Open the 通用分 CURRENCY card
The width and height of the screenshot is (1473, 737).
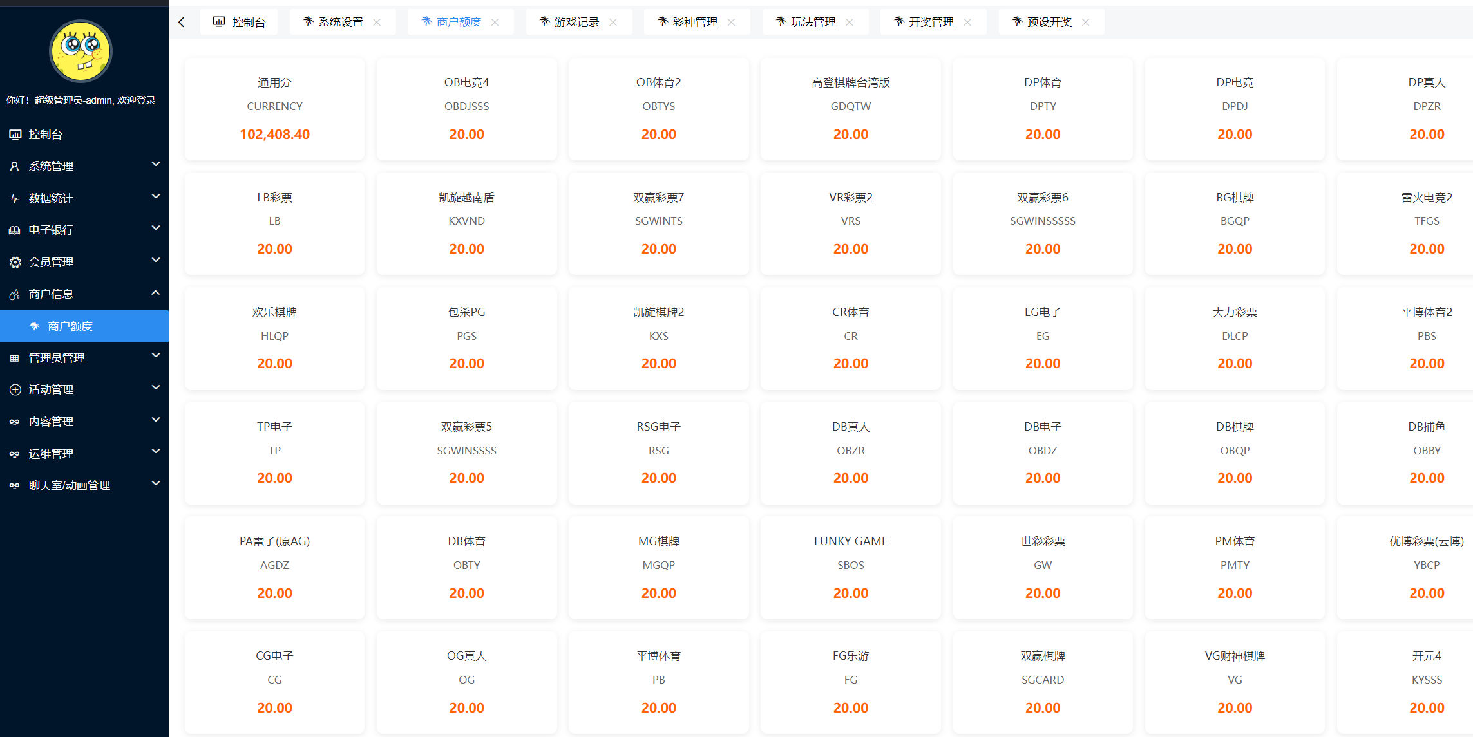[x=274, y=108]
